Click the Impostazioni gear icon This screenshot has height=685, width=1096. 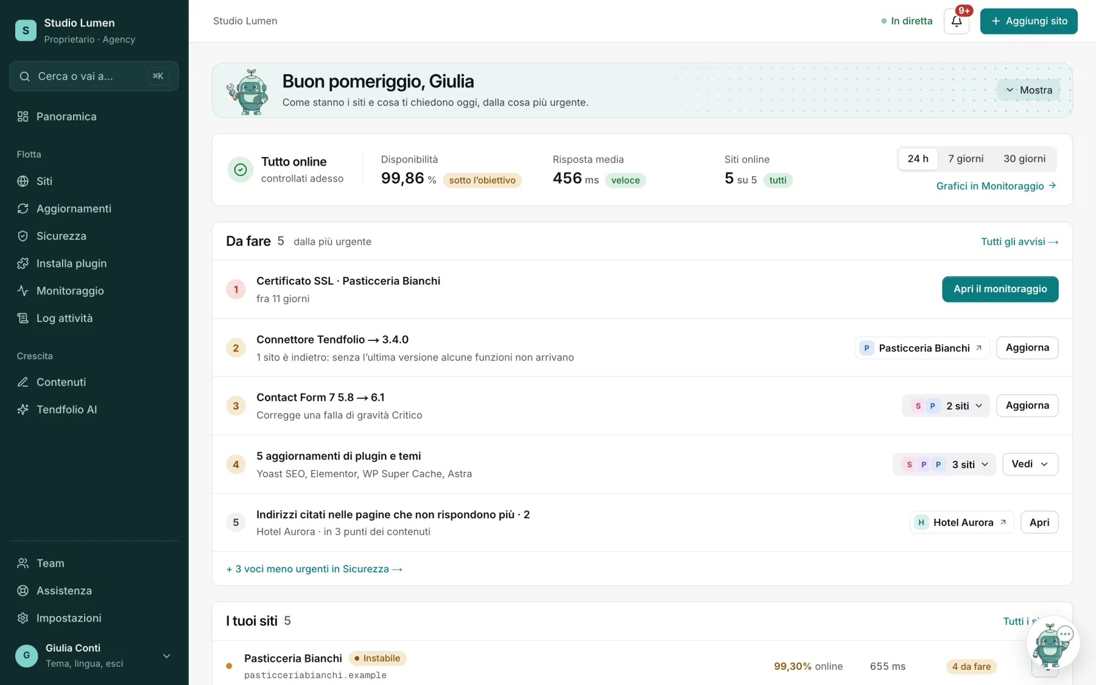[x=23, y=618]
